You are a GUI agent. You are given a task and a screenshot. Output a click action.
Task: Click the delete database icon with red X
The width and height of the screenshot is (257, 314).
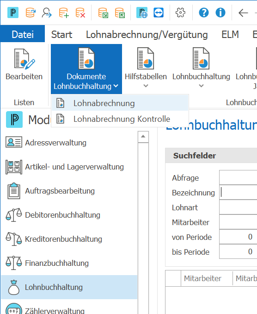(80, 13)
